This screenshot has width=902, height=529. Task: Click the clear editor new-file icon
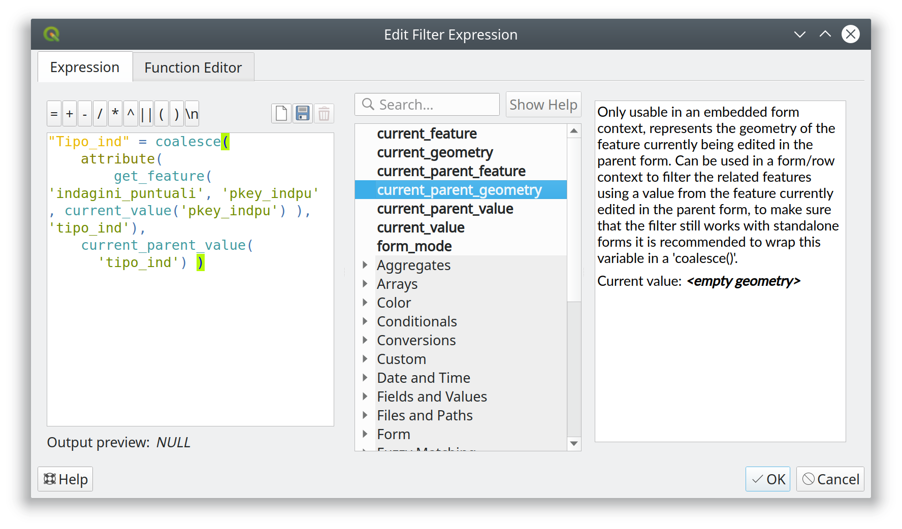coord(281,114)
